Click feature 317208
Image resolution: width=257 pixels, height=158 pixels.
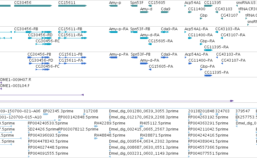click(x=91, y=111)
